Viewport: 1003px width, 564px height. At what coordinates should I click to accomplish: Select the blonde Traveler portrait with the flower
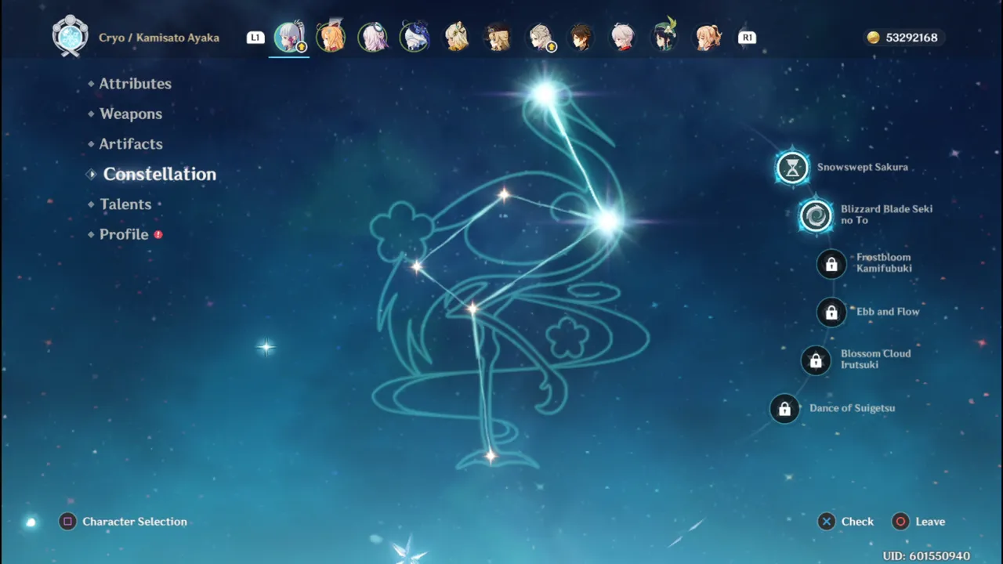[x=457, y=37]
